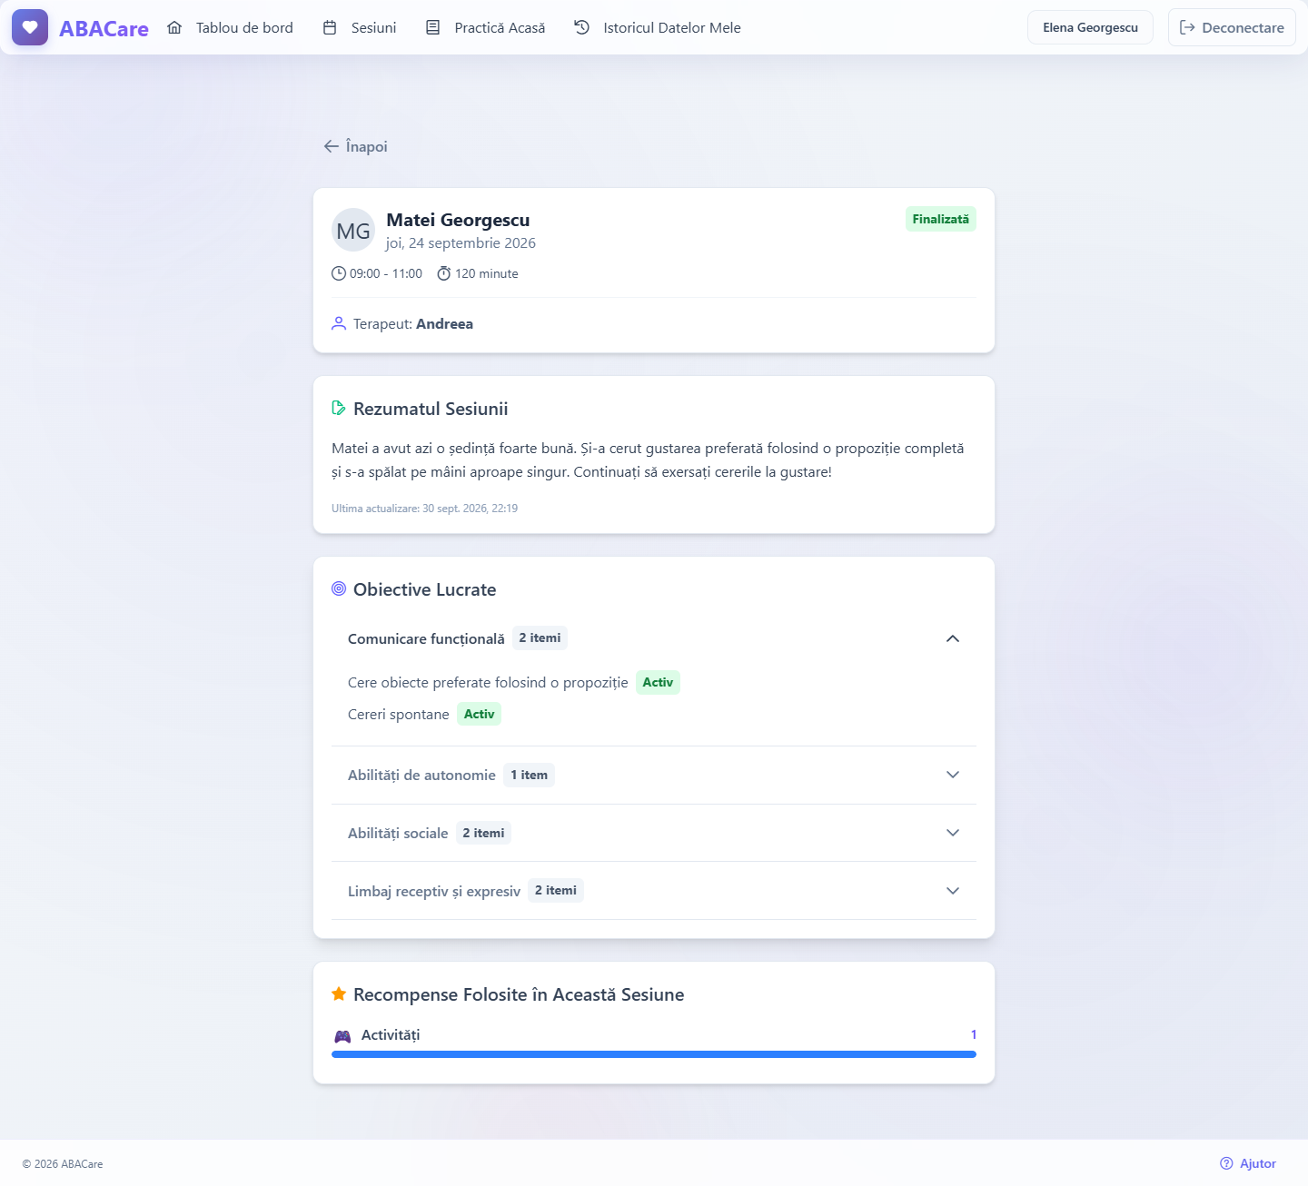
Task: Collapse the Comunicare funcțională section
Action: (654, 638)
